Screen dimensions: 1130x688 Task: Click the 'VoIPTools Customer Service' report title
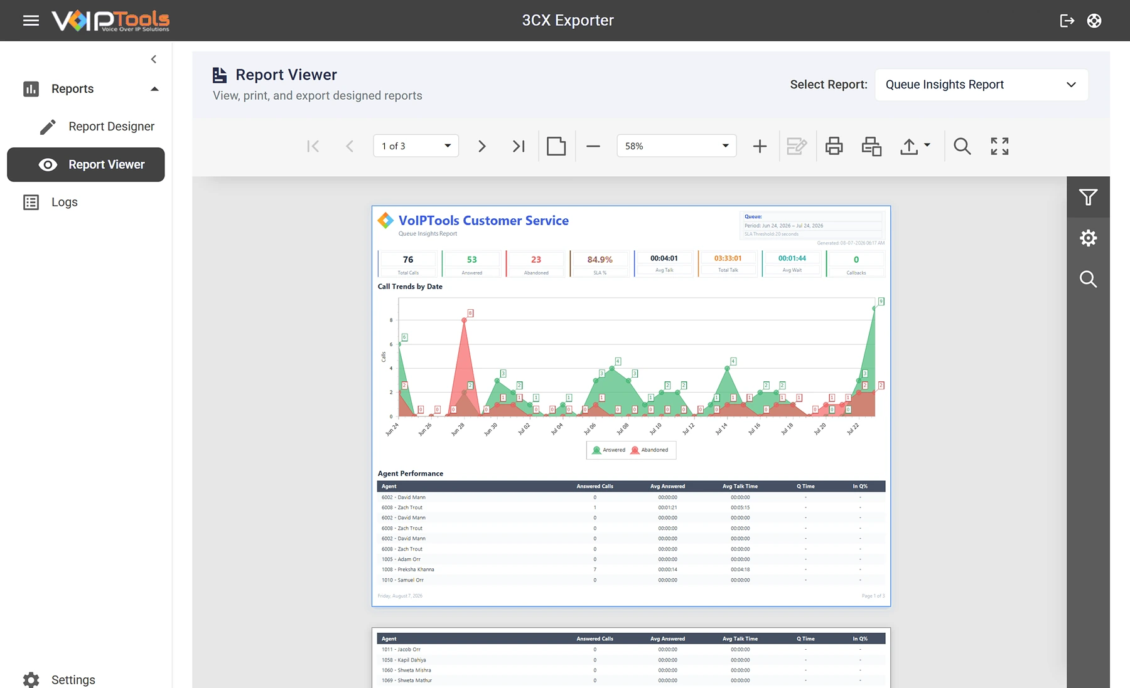[x=483, y=221]
